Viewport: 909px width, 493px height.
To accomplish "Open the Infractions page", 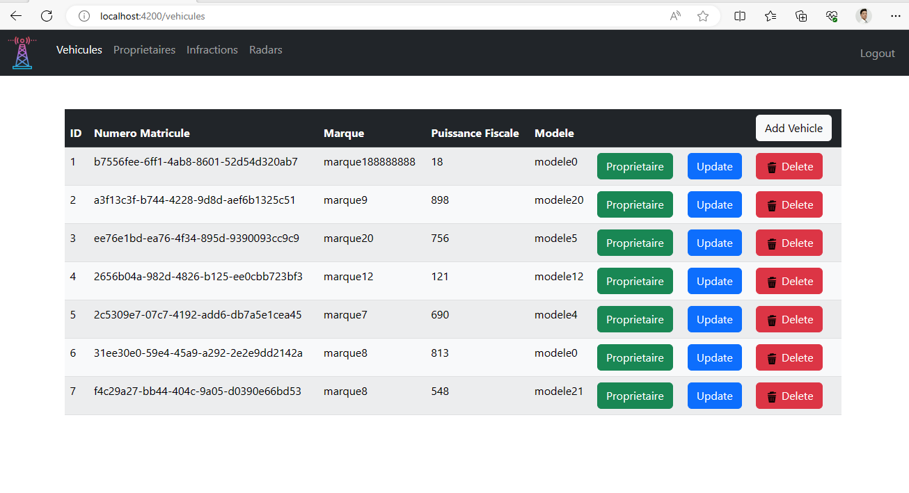I will (212, 49).
